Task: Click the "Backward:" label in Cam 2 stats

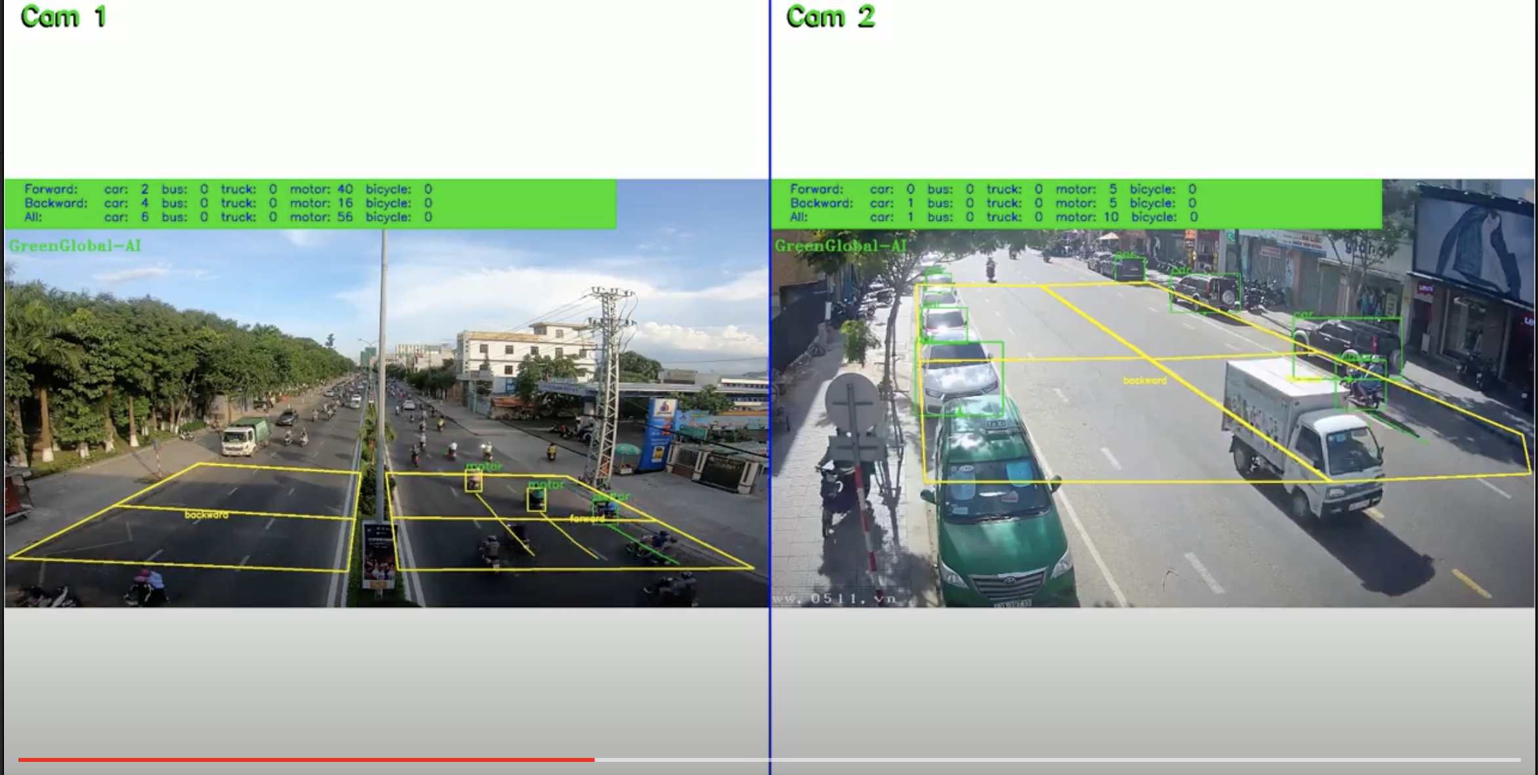Action: click(x=821, y=203)
